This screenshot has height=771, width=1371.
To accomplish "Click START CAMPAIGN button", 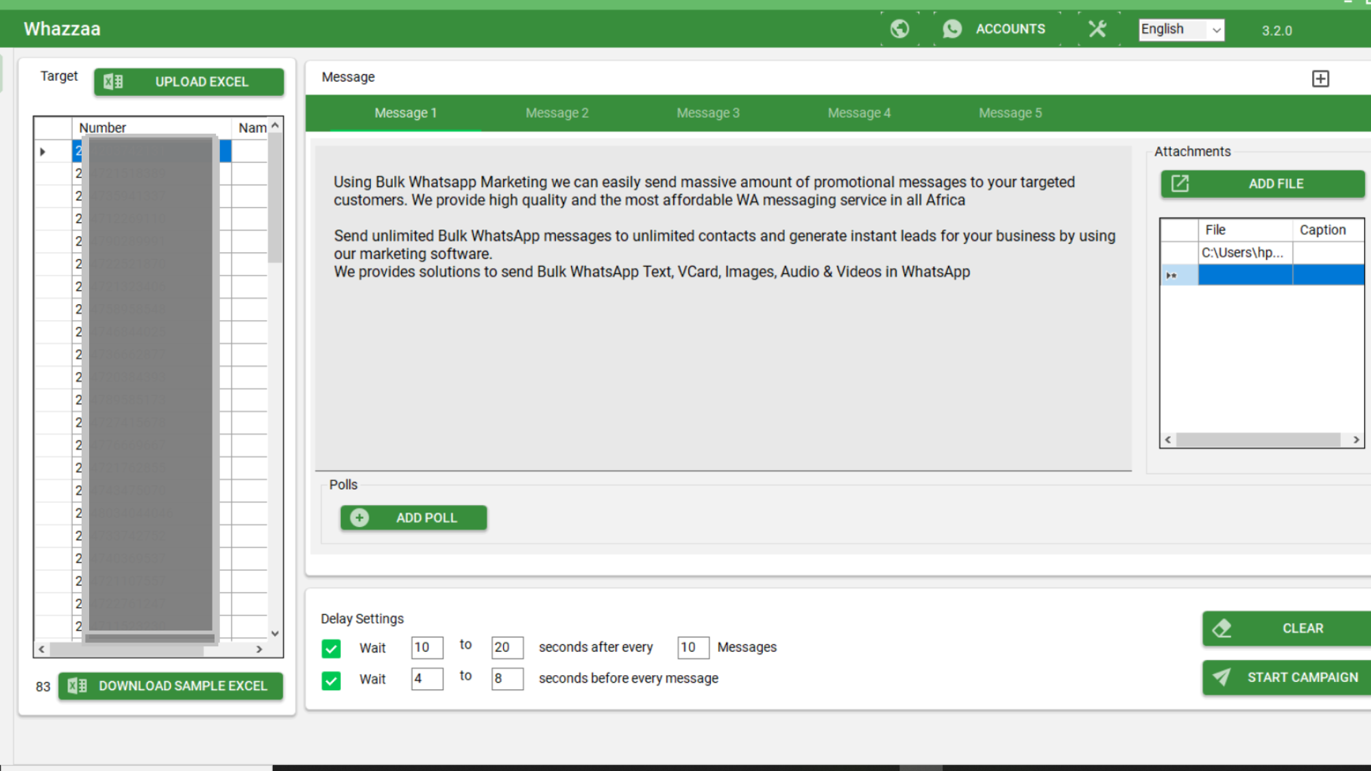I will tap(1287, 677).
